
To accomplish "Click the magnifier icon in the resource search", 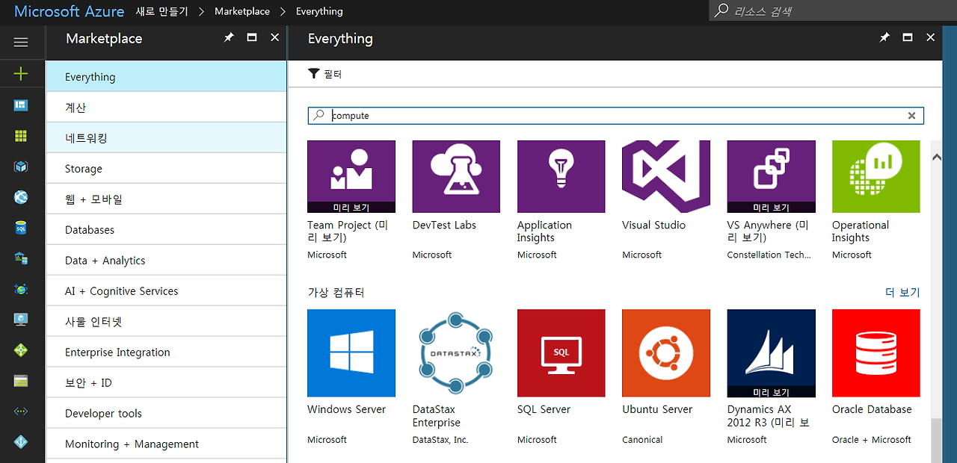I will 721,10.
